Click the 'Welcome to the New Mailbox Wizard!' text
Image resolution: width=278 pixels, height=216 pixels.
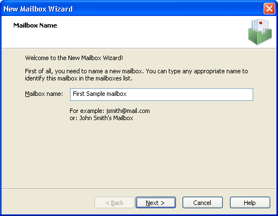[x=74, y=58]
